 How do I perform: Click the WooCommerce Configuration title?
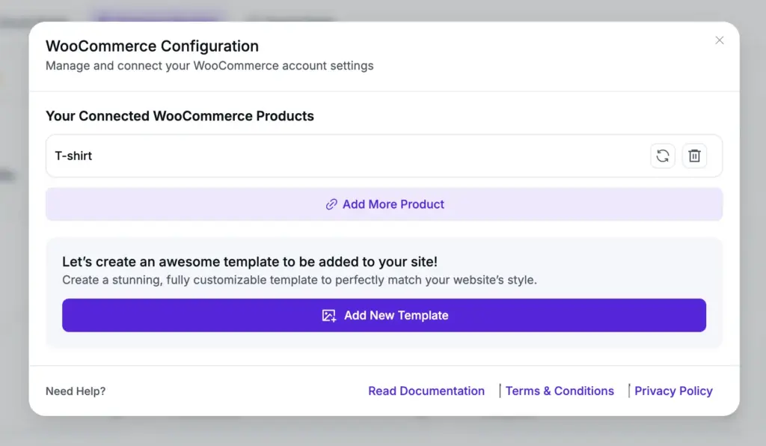coord(152,46)
